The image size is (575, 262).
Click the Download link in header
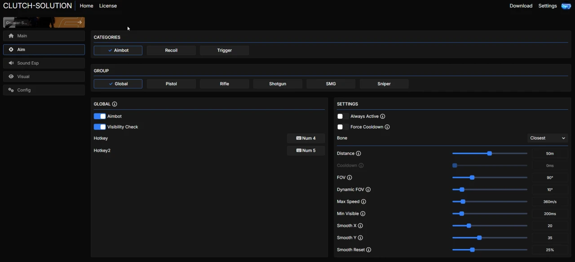[x=521, y=6]
